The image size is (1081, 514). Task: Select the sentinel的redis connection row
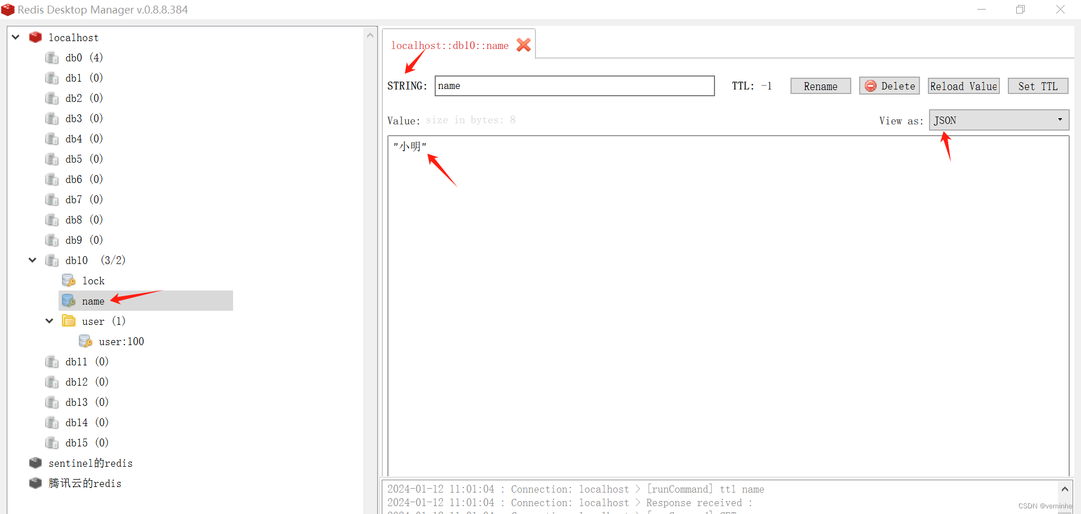[91, 463]
